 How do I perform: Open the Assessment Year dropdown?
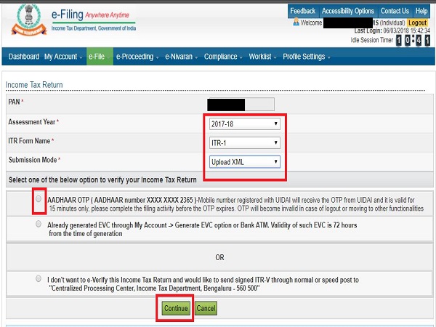point(244,124)
